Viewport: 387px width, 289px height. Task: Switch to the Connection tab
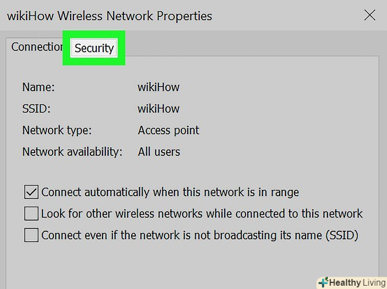coord(36,47)
